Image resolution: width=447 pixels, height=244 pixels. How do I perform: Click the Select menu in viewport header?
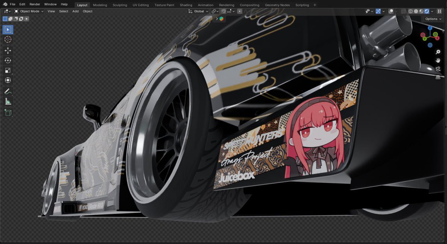64,11
